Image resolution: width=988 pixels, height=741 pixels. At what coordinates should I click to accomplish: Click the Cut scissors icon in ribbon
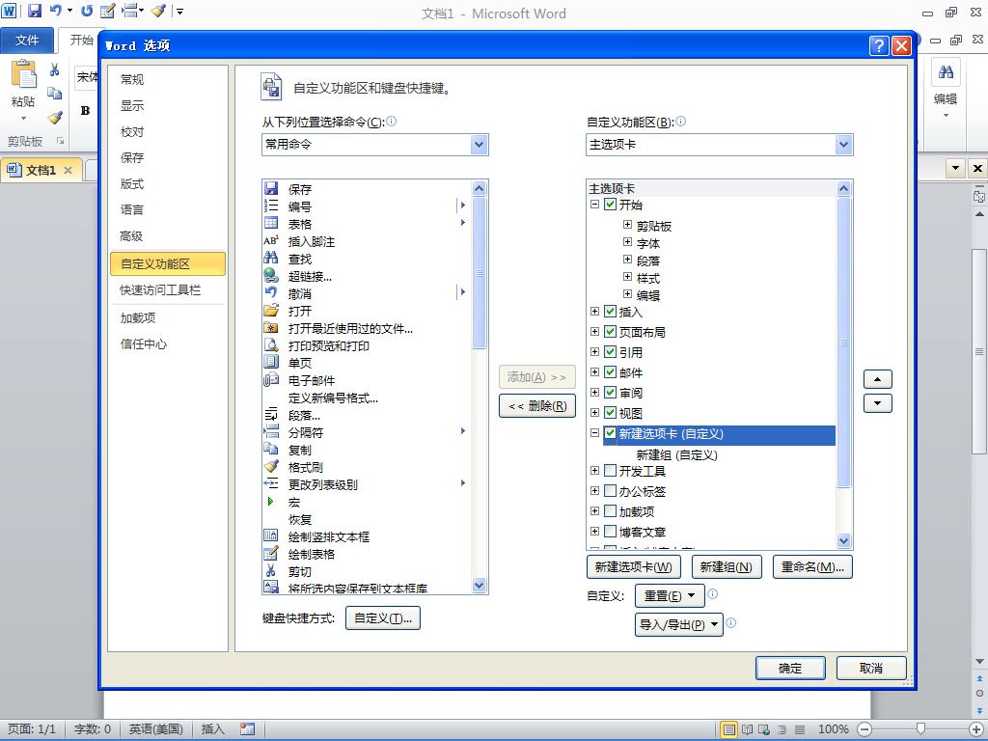click(x=55, y=69)
